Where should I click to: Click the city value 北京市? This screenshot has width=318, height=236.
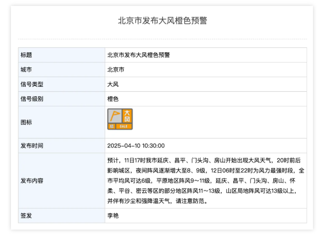click(x=116, y=70)
